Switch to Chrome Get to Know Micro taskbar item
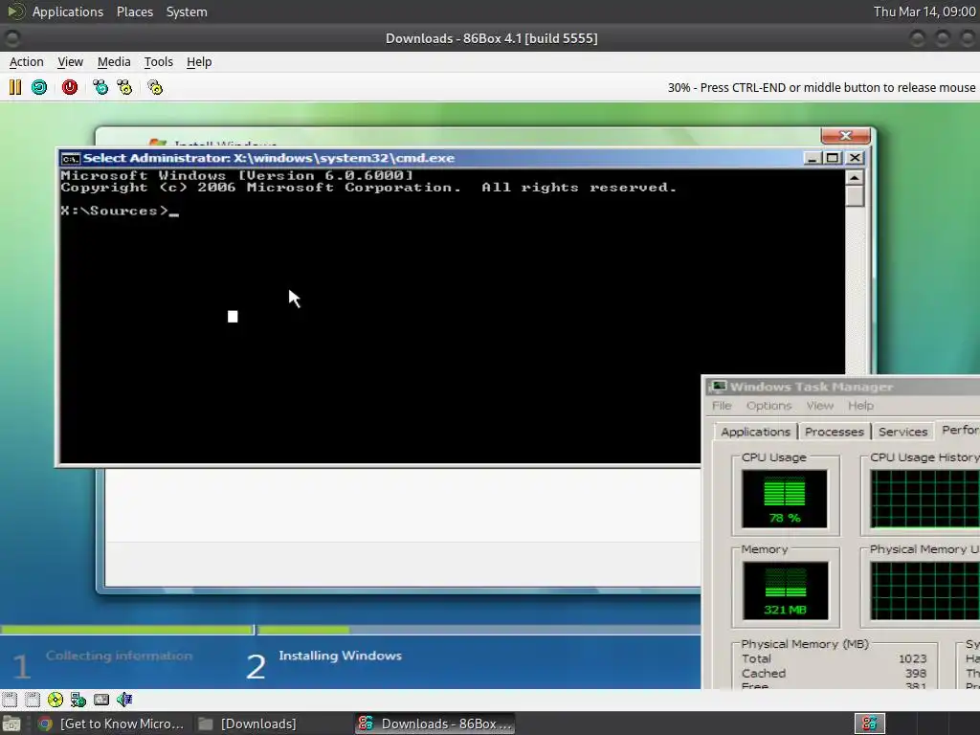980x735 pixels. pyautogui.click(x=111, y=724)
